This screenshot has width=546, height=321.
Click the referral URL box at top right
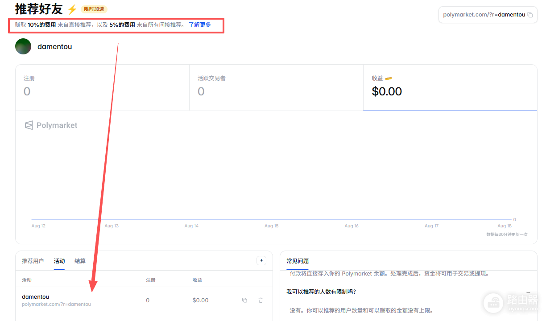pos(488,15)
